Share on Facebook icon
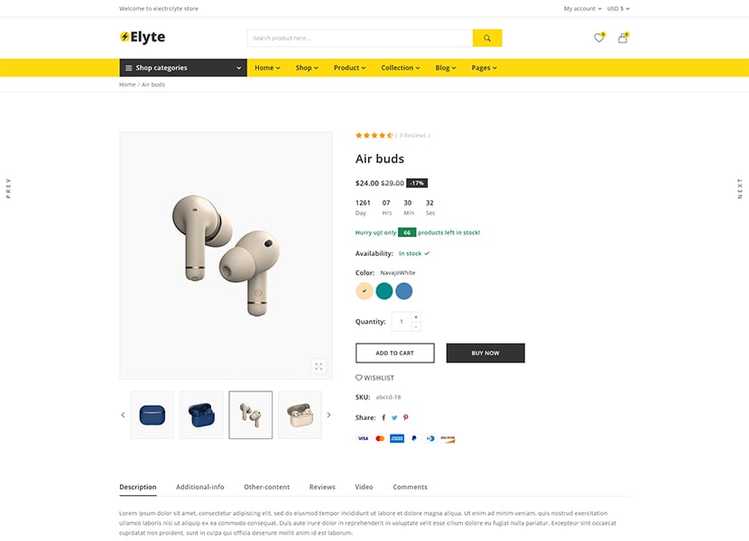This screenshot has height=541, width=749. (x=384, y=417)
